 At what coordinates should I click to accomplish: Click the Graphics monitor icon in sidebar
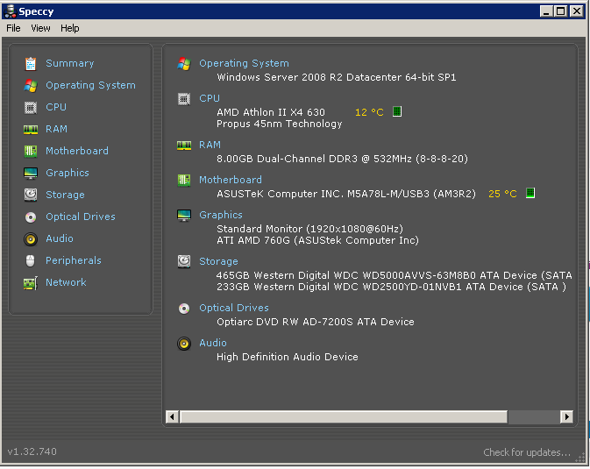pos(31,174)
